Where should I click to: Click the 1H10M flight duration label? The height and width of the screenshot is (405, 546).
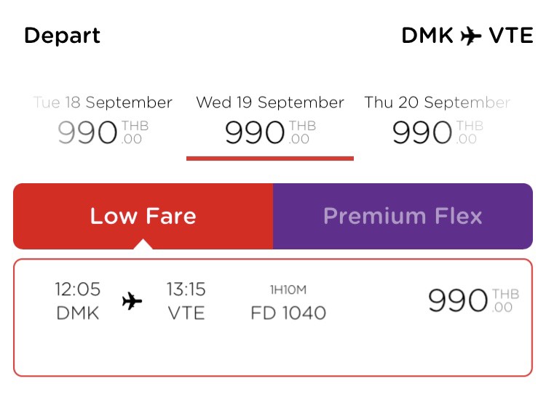288,289
